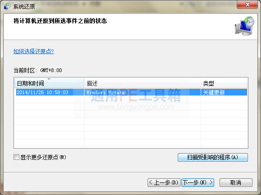This screenshot has height=195, width=261.
Task: Sort by the 描述 column header
Action: click(x=142, y=83)
